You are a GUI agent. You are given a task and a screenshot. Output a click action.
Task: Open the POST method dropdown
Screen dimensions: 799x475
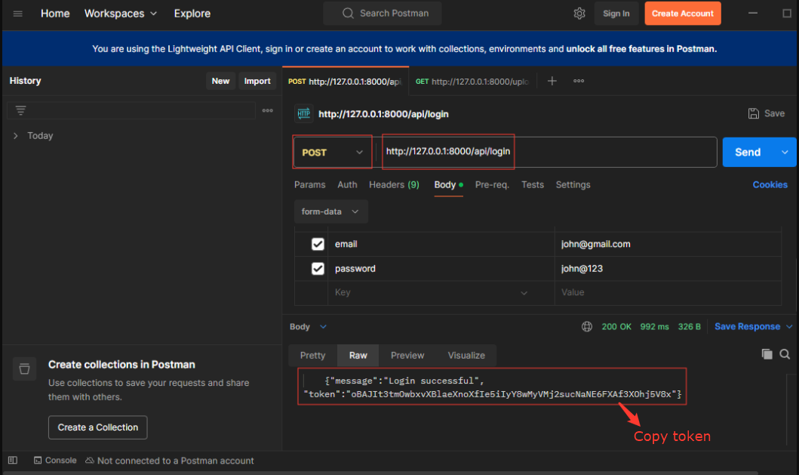(332, 152)
